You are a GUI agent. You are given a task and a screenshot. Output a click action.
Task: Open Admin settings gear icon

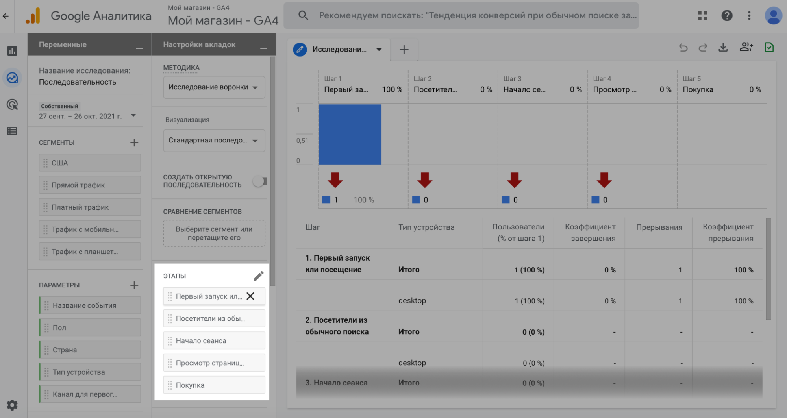12,405
